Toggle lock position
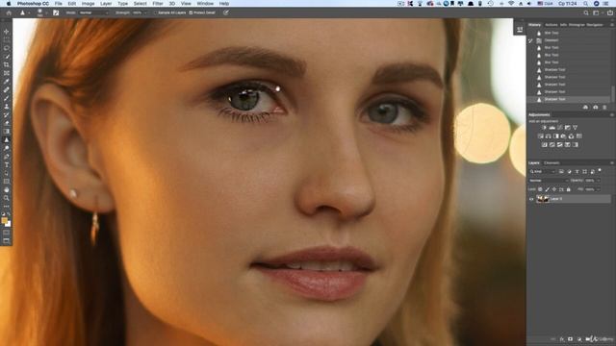Screen dimensions: 616x346 click(x=554, y=189)
